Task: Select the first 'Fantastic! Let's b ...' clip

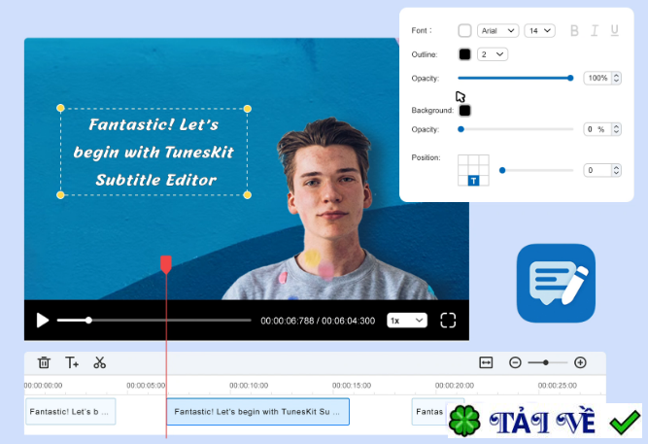Action: click(x=71, y=411)
